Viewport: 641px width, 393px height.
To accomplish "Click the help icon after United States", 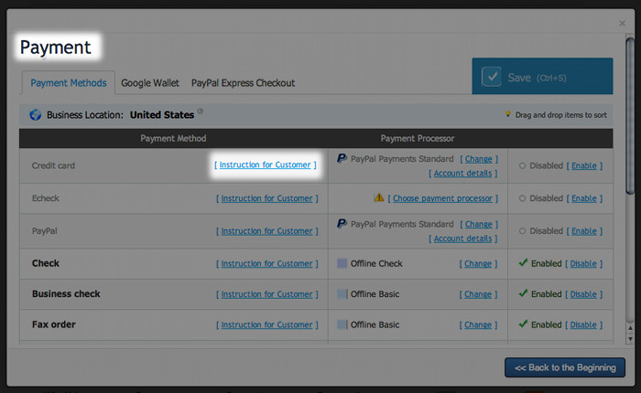I will [201, 112].
